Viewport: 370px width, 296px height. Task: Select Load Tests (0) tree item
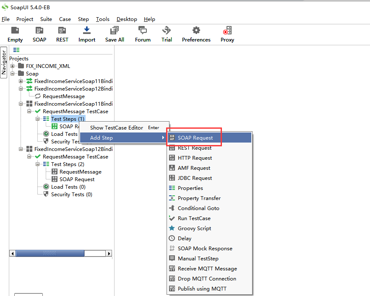pyautogui.click(x=68, y=187)
